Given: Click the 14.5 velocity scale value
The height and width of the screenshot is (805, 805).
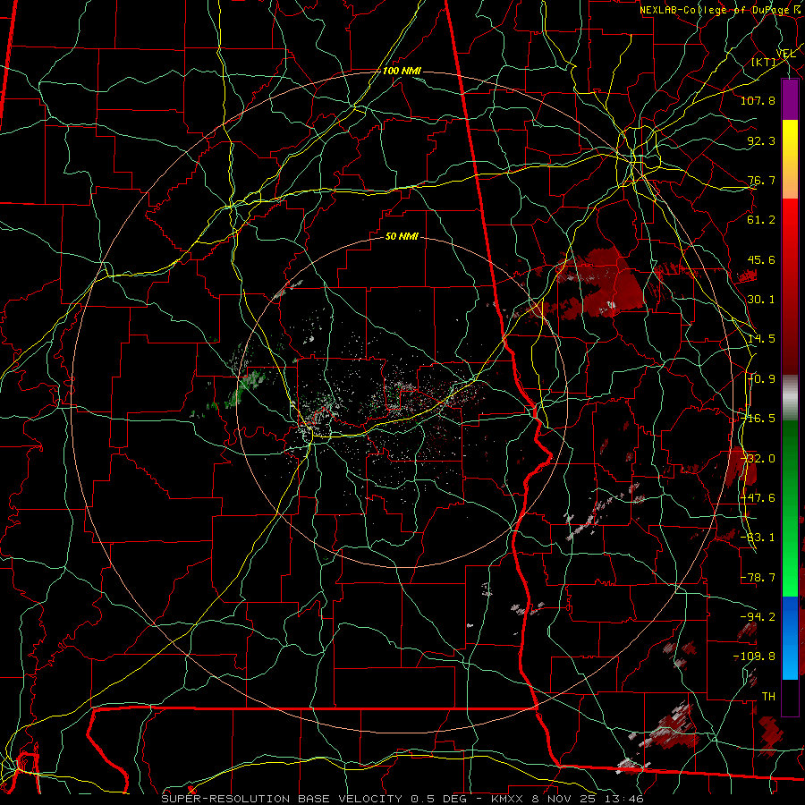Looking at the screenshot, I should (x=761, y=339).
